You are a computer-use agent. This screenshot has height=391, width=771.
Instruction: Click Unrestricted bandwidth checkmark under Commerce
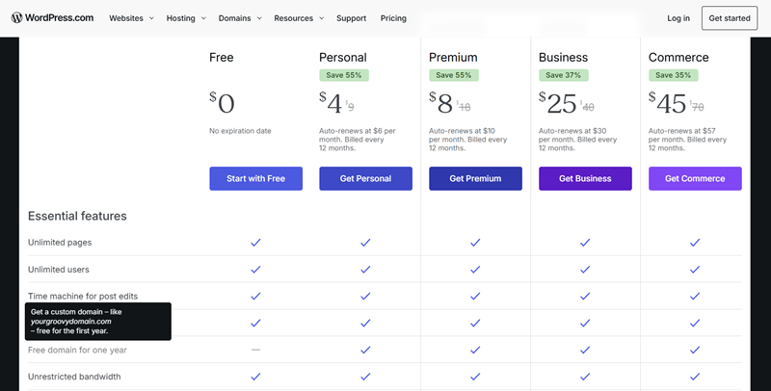pyautogui.click(x=695, y=377)
